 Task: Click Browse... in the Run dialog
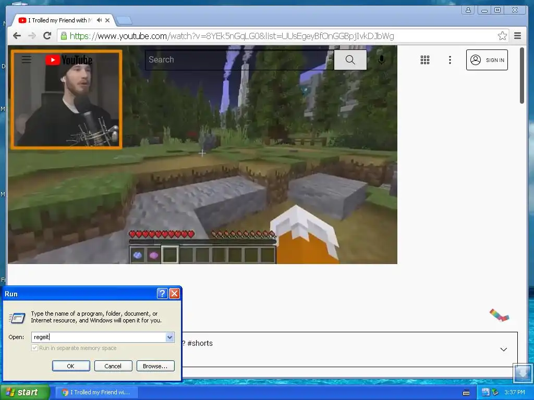(x=155, y=366)
